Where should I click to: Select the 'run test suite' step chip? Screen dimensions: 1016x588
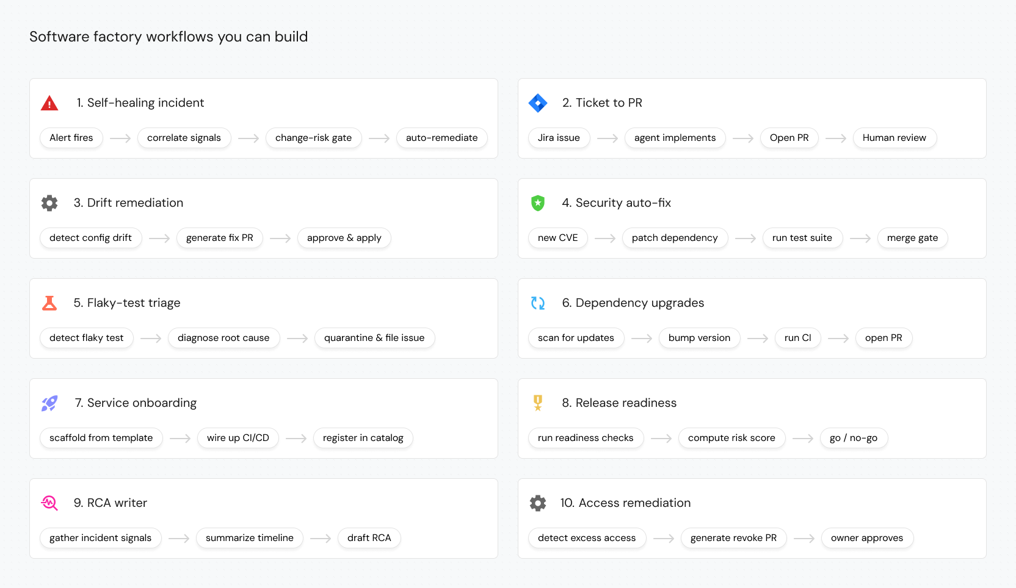(802, 238)
